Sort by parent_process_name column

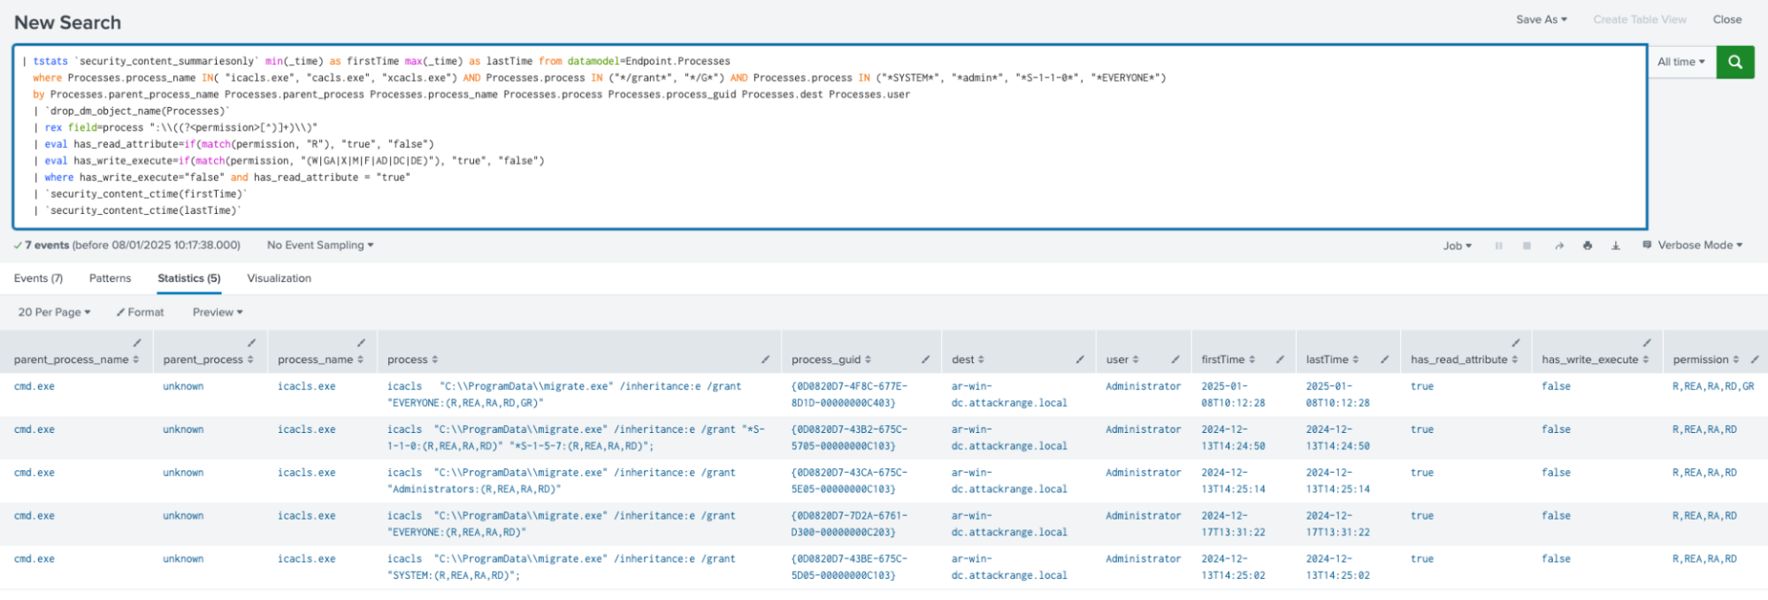77,360
